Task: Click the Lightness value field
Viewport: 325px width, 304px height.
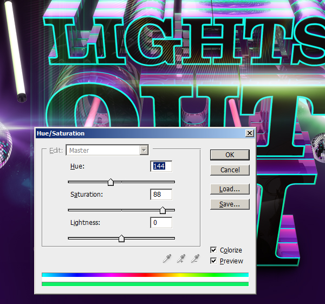Action: pos(161,223)
